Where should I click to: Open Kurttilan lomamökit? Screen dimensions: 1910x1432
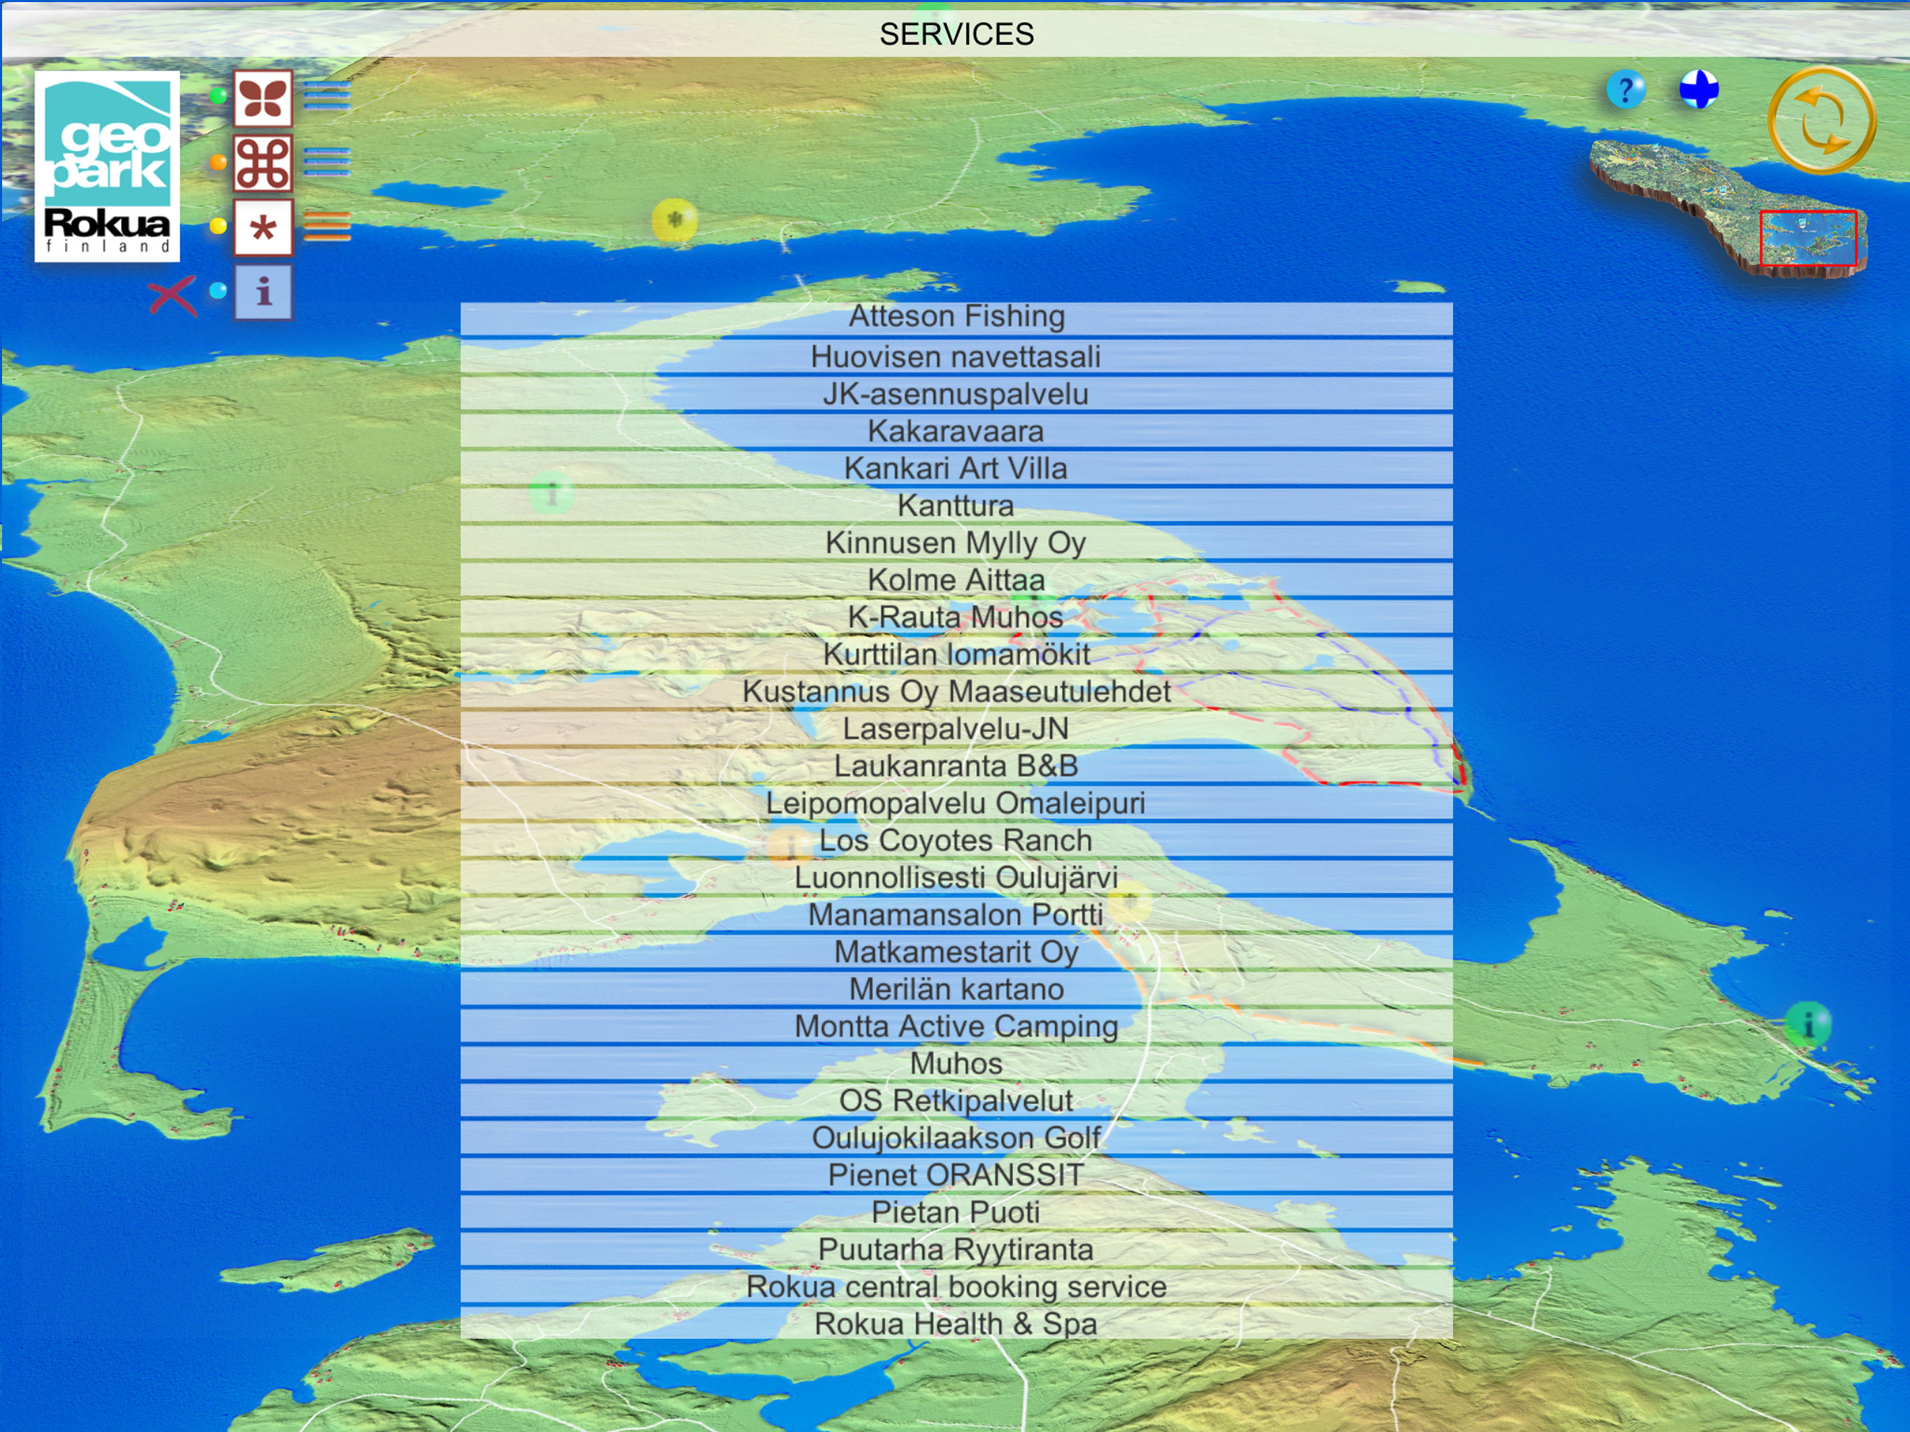click(x=956, y=654)
